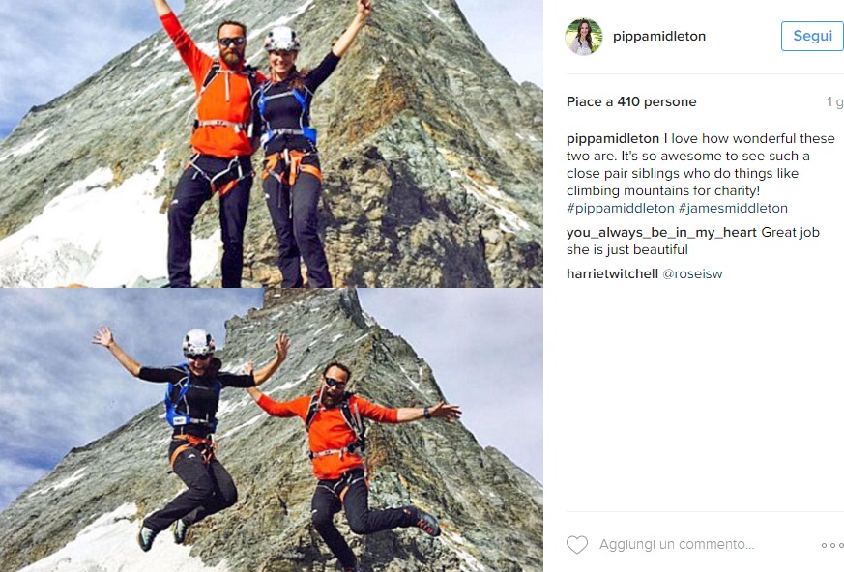Click the pippamidleton profile avatar
This screenshot has height=572, width=844.
pos(584,37)
